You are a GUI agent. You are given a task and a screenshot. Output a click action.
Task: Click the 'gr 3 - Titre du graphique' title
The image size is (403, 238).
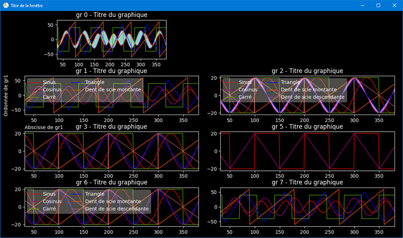(111, 127)
